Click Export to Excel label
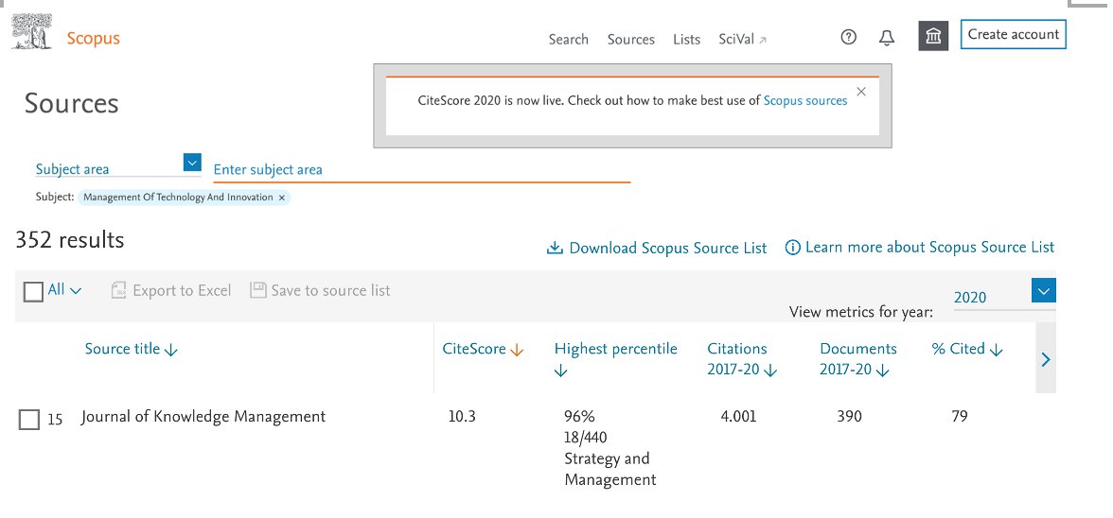 (x=182, y=290)
